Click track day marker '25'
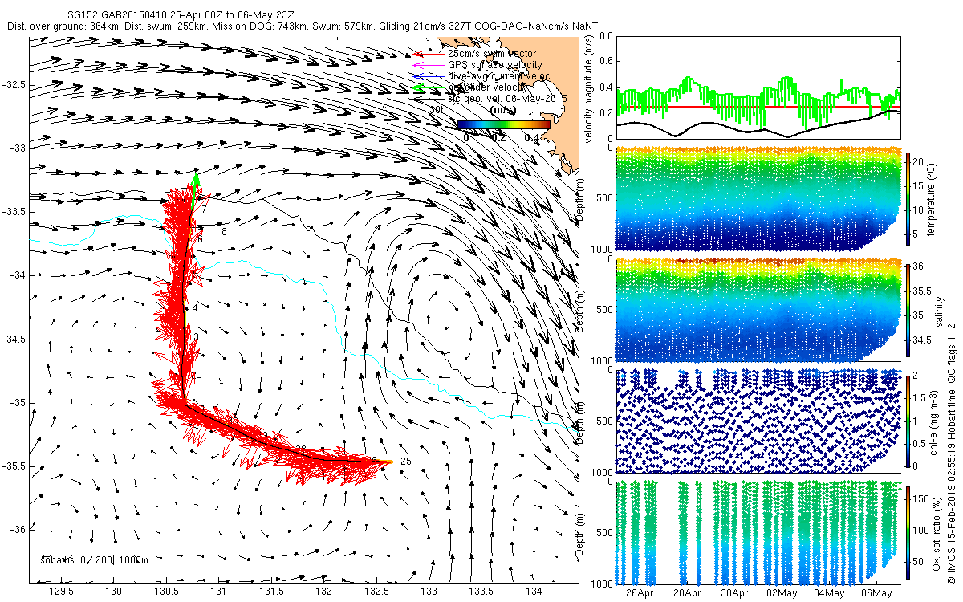This screenshot has height=602, width=963. point(405,462)
